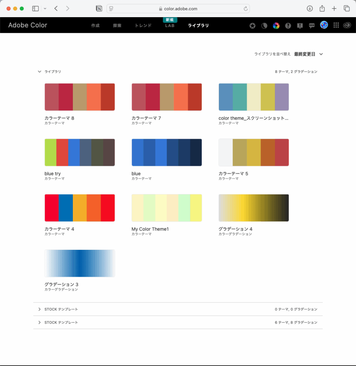Viewport: 356px width, 366px height.
Task: Open the favorites star icon
Action: point(252,26)
